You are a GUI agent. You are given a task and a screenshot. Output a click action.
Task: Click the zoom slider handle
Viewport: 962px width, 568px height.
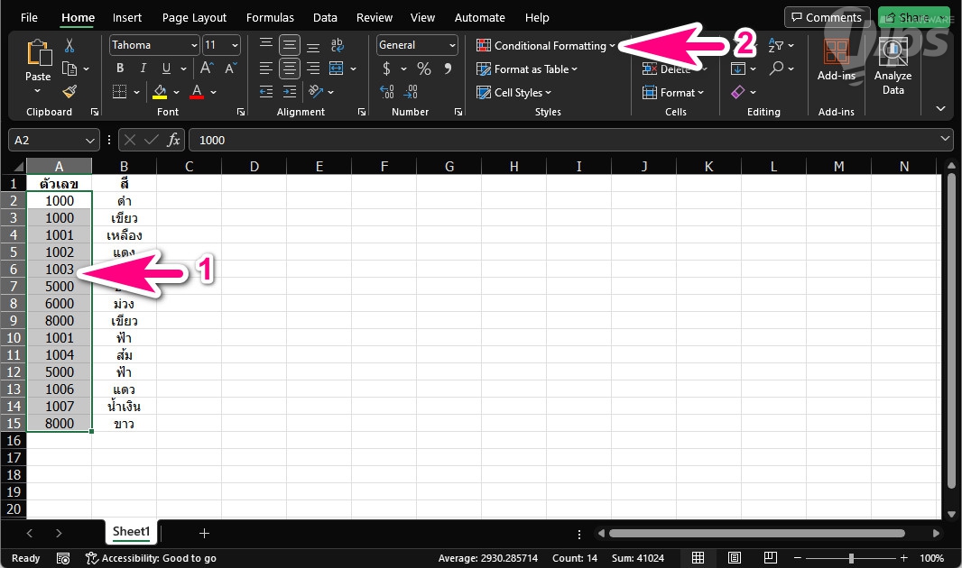(x=851, y=558)
